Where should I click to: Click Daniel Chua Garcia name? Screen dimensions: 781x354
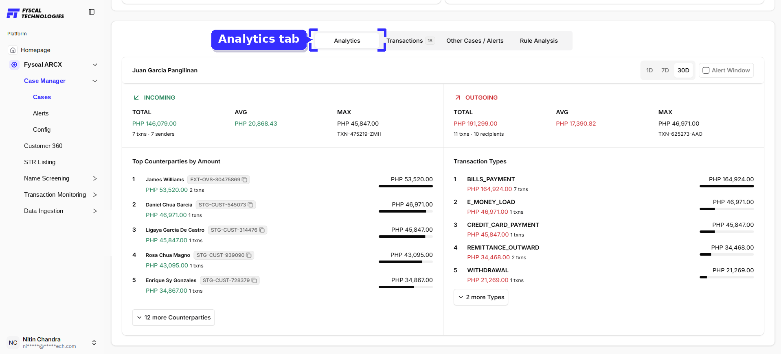(x=169, y=205)
